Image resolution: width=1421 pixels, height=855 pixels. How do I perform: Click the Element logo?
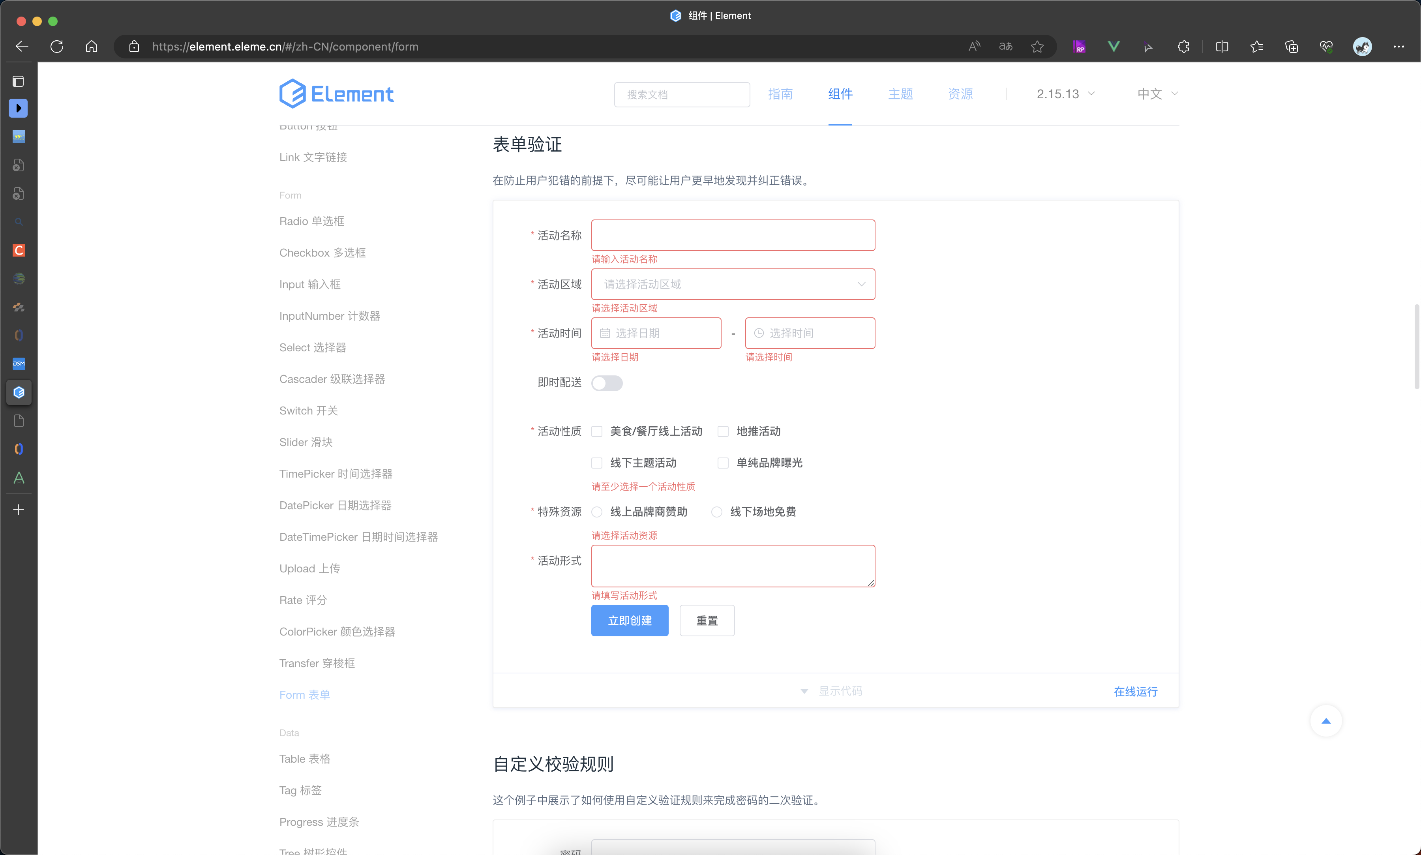click(x=336, y=94)
